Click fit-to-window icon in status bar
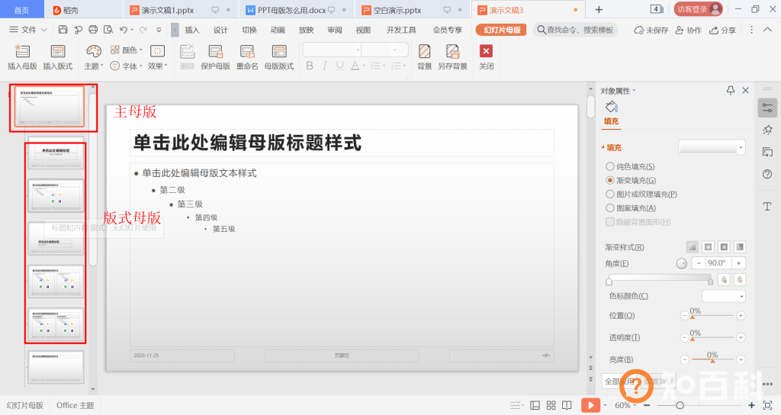 tap(767, 405)
